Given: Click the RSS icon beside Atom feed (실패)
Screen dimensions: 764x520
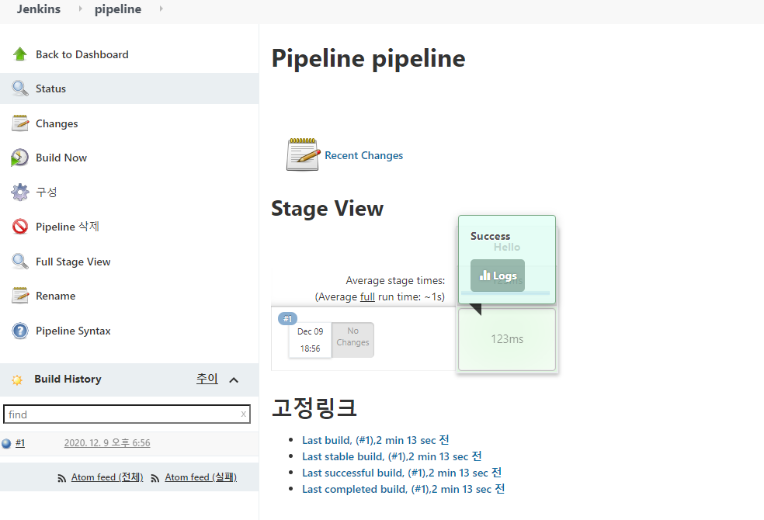Looking at the screenshot, I should 155,478.
